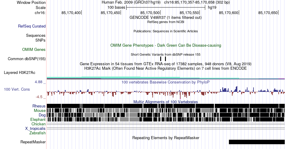Click the 85,170,650 ruler position
This screenshot has height=149, width=285.
268,13
